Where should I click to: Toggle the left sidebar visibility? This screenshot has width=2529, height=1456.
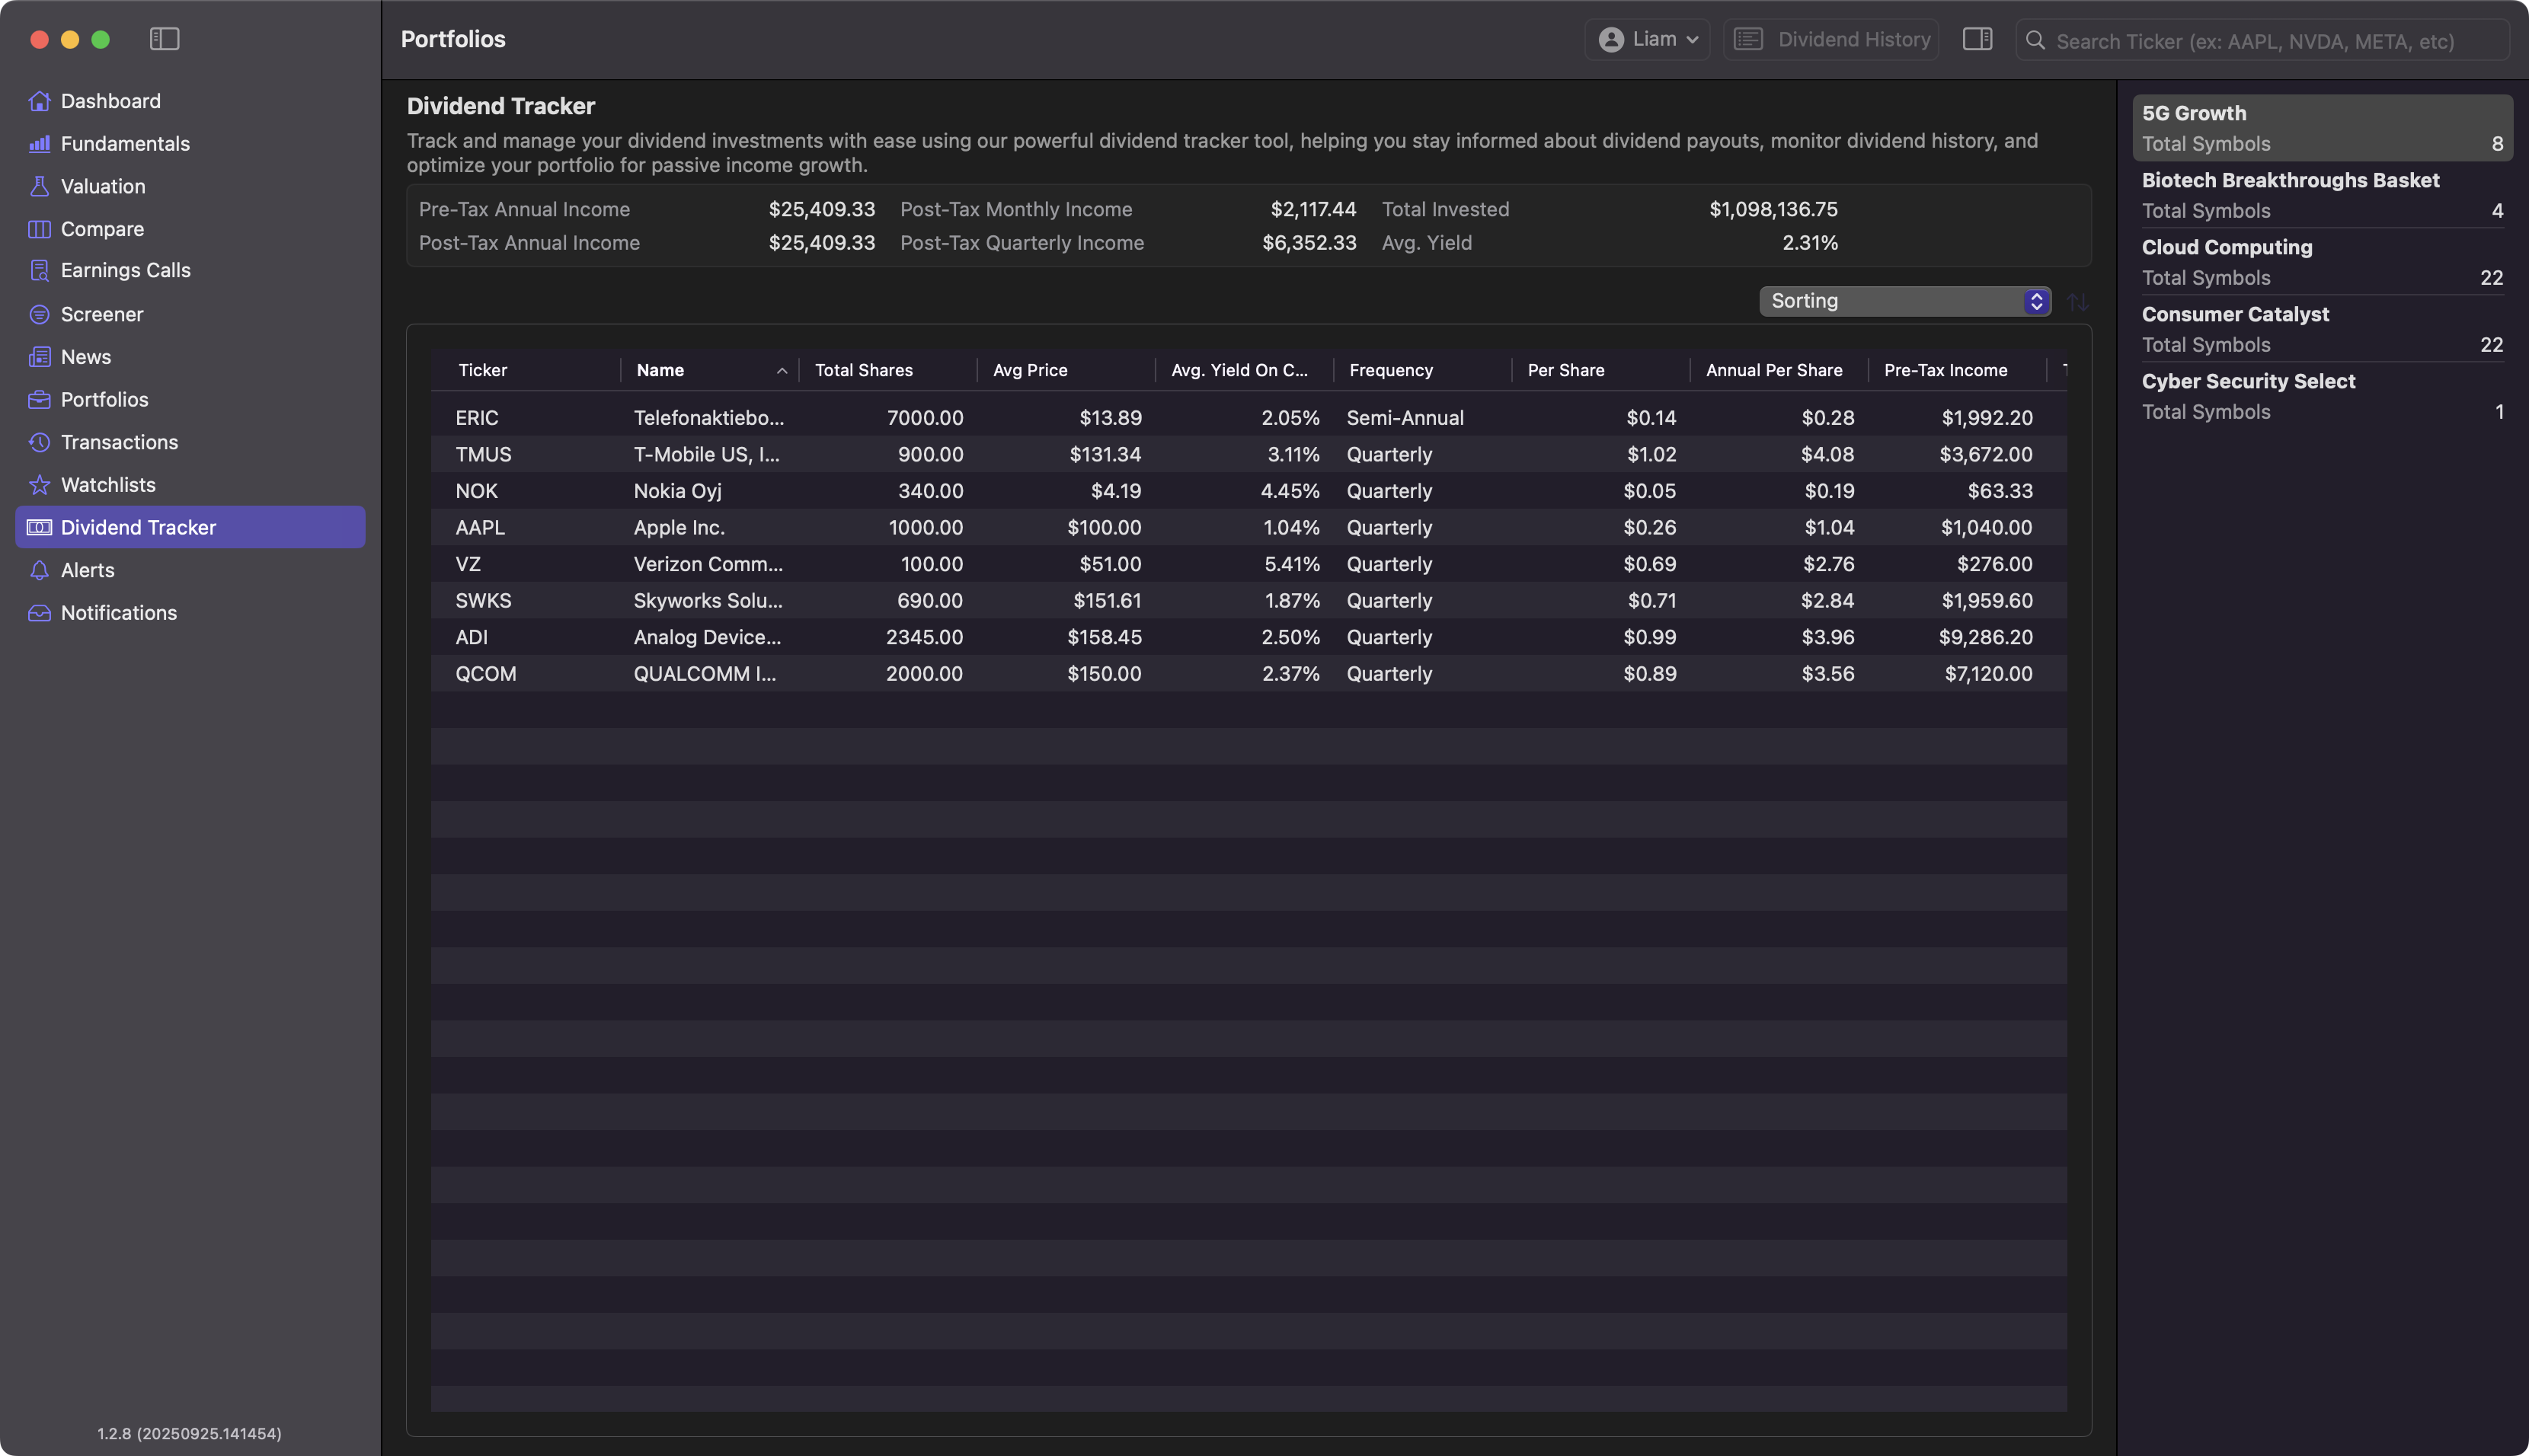click(x=164, y=39)
